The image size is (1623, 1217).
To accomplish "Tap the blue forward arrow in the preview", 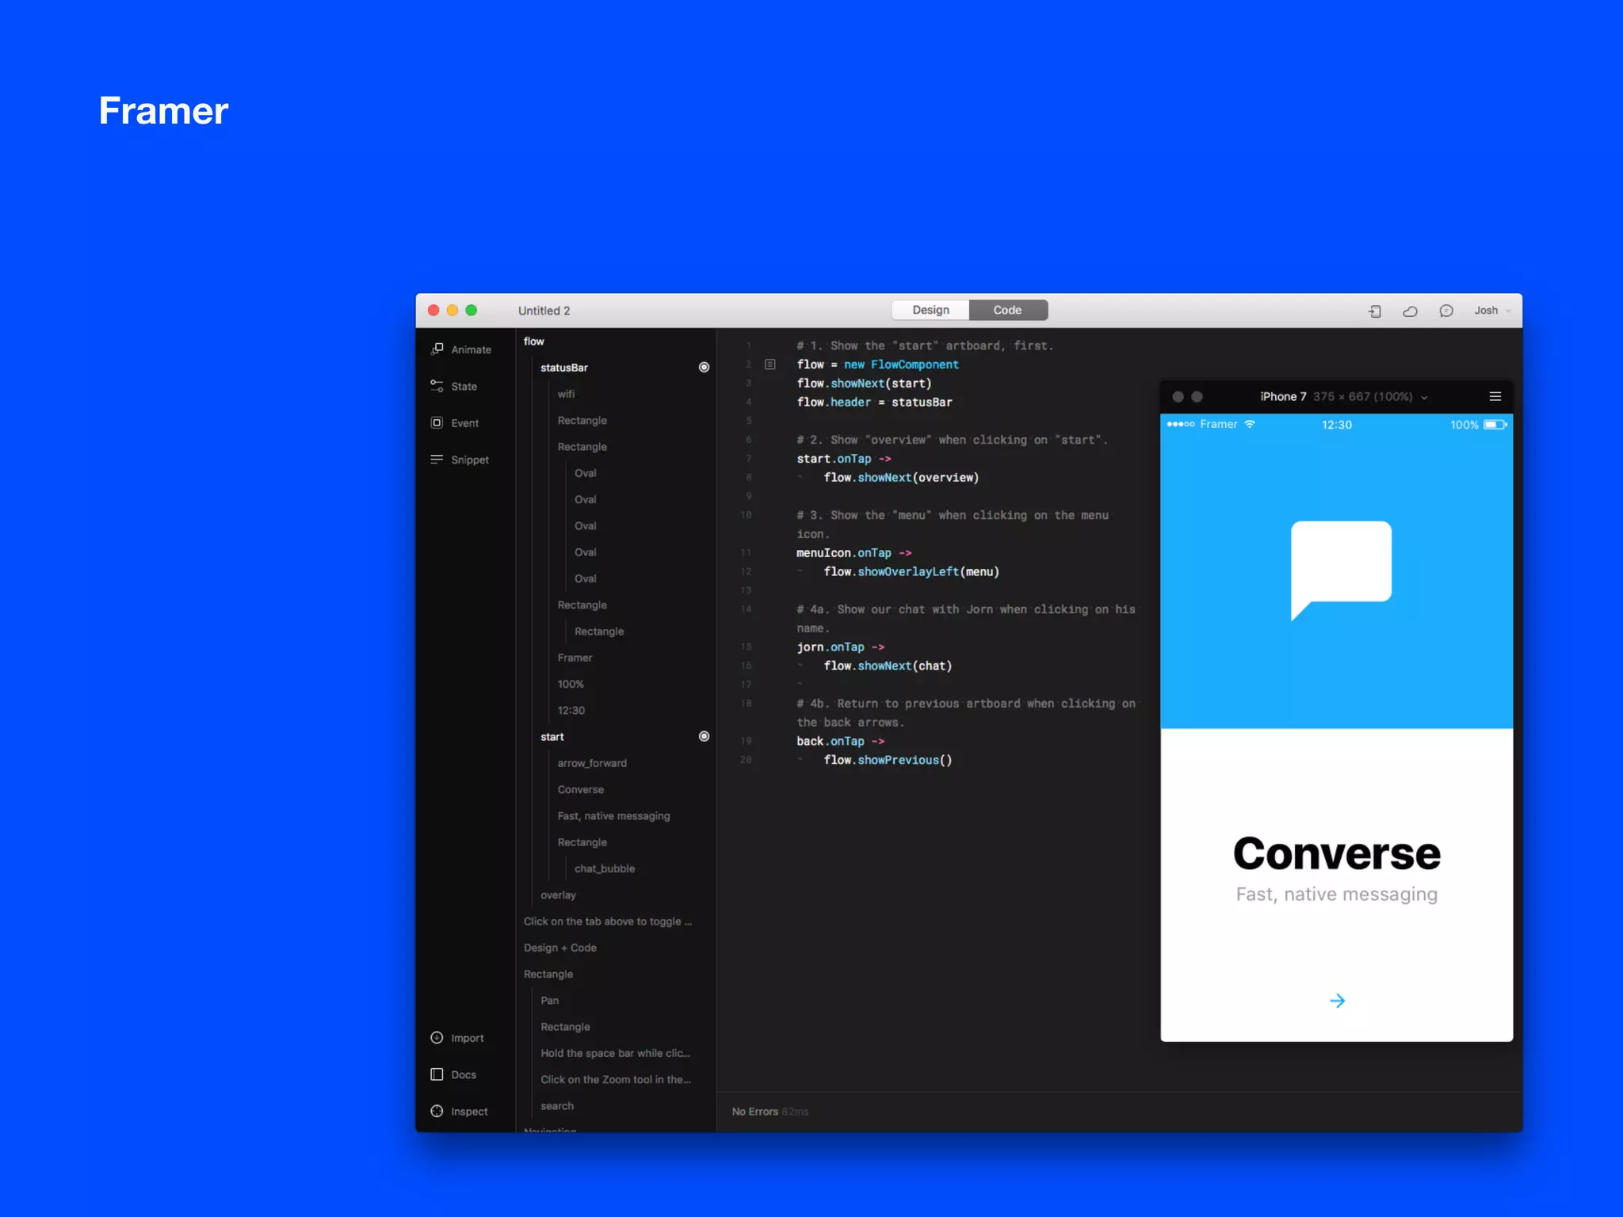I will tap(1338, 1001).
